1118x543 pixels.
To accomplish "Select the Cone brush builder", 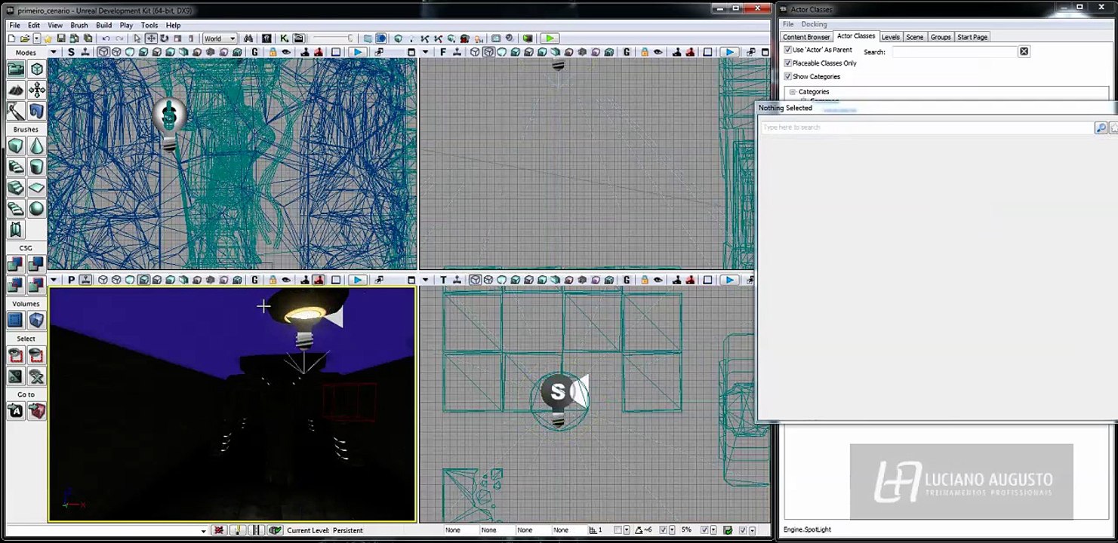I will [x=36, y=146].
